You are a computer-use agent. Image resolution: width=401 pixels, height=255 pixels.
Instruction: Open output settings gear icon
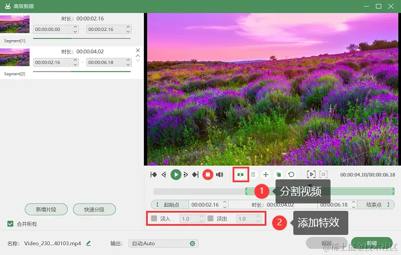coord(192,244)
